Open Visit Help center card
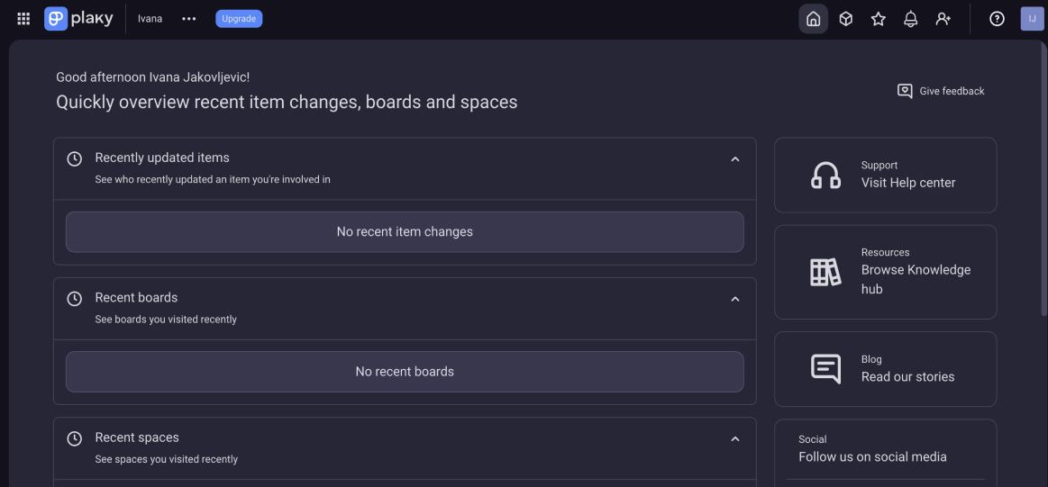The image size is (1048, 487). click(x=885, y=175)
